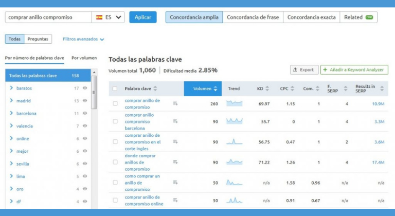
Task: Select 'Todas las palabras clave' group row
Action: click(x=48, y=76)
